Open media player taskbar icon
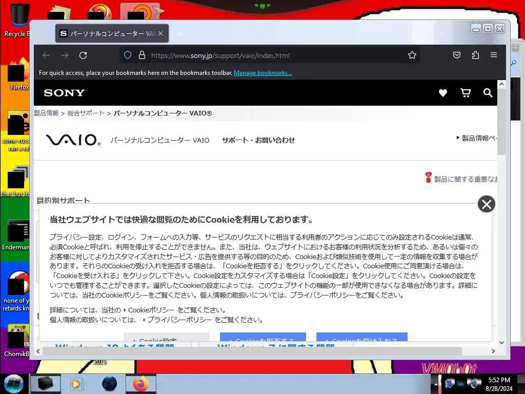525x394 pixels. coord(77,384)
